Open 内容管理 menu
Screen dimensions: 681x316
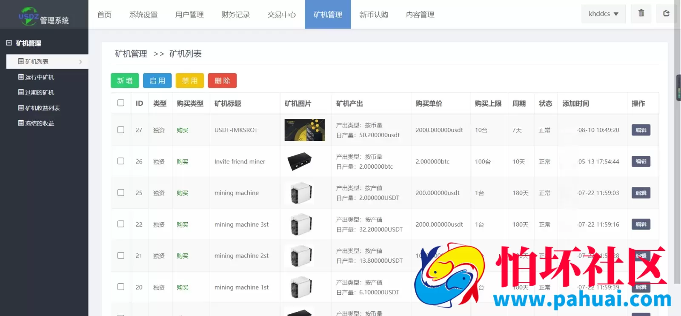click(x=420, y=14)
